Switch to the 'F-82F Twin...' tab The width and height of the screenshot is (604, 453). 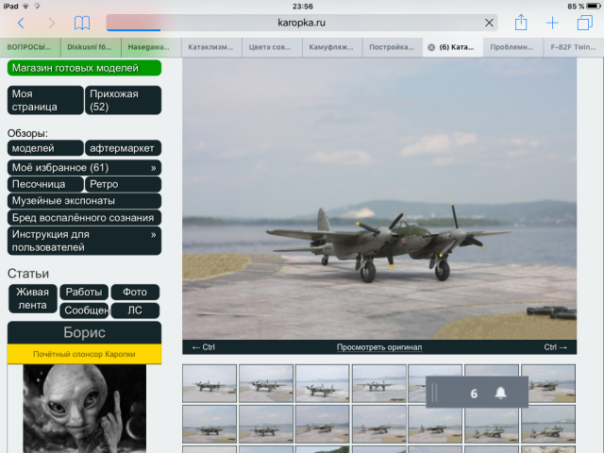[573, 46]
